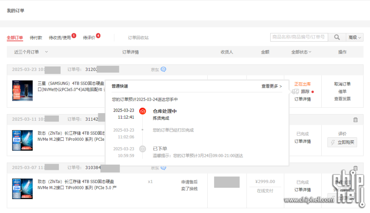This screenshot has width=370, height=213.
Task: Click the grey order-placed clipboard icon
Action: point(143,149)
